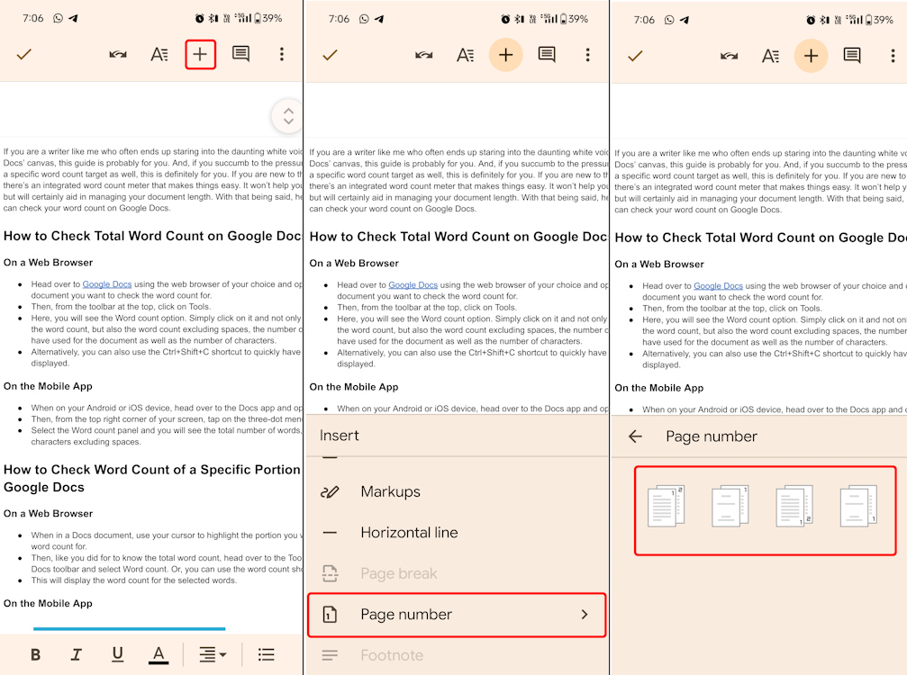
Task: Toggle underline formatting
Action: [117, 654]
